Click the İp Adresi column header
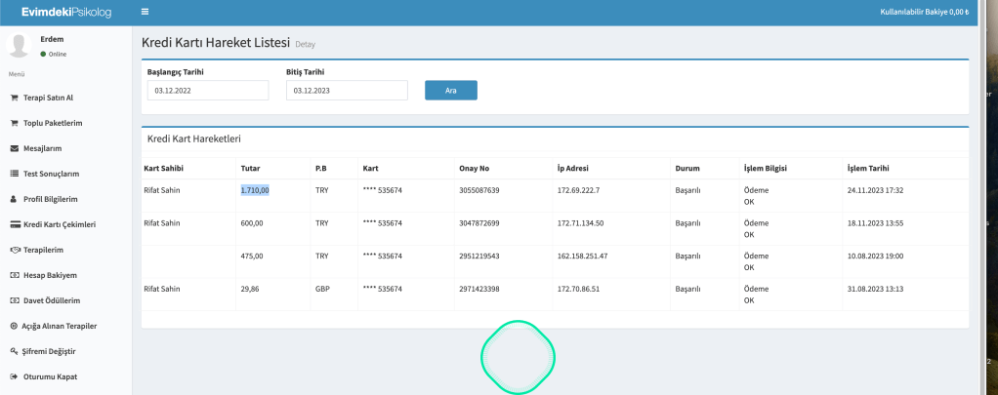 pyautogui.click(x=573, y=169)
